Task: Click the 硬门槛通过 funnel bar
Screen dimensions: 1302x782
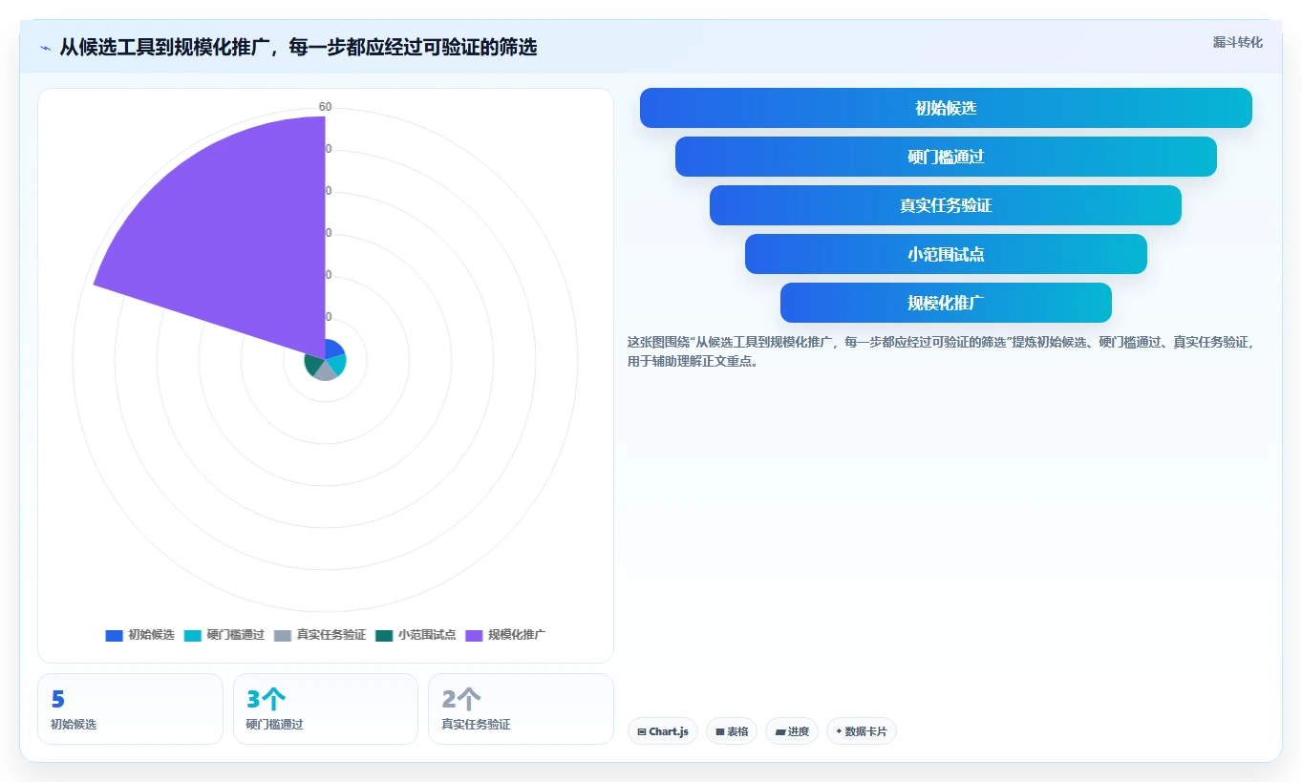Action: point(946,157)
